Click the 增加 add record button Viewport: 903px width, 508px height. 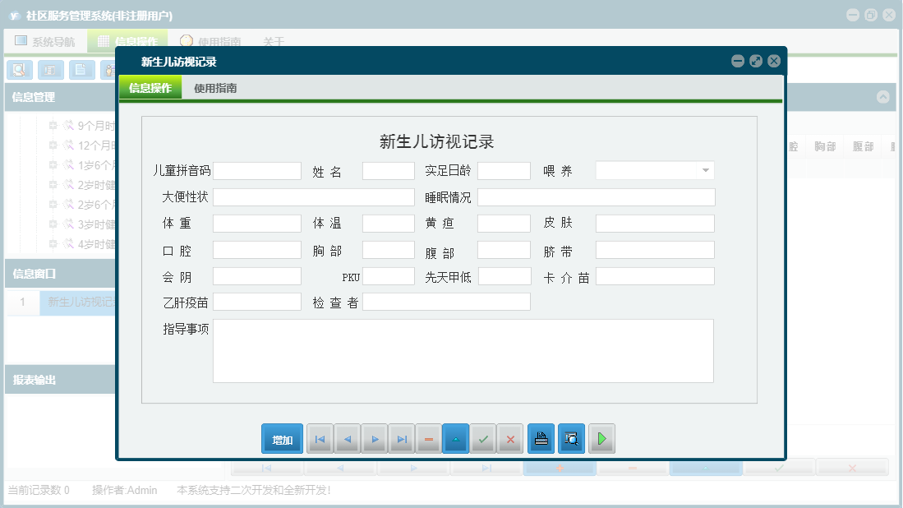coord(282,439)
